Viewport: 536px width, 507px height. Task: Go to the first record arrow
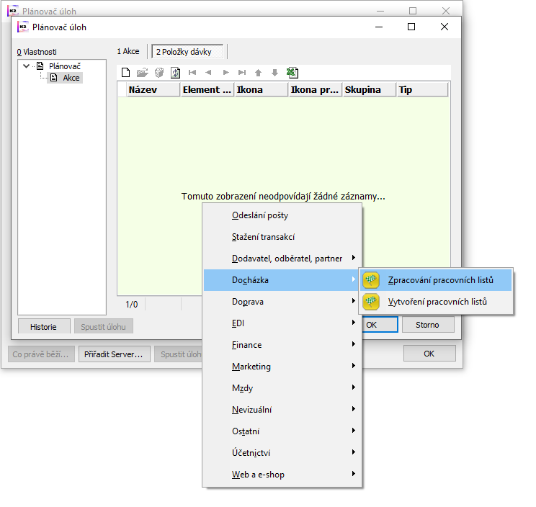(192, 73)
